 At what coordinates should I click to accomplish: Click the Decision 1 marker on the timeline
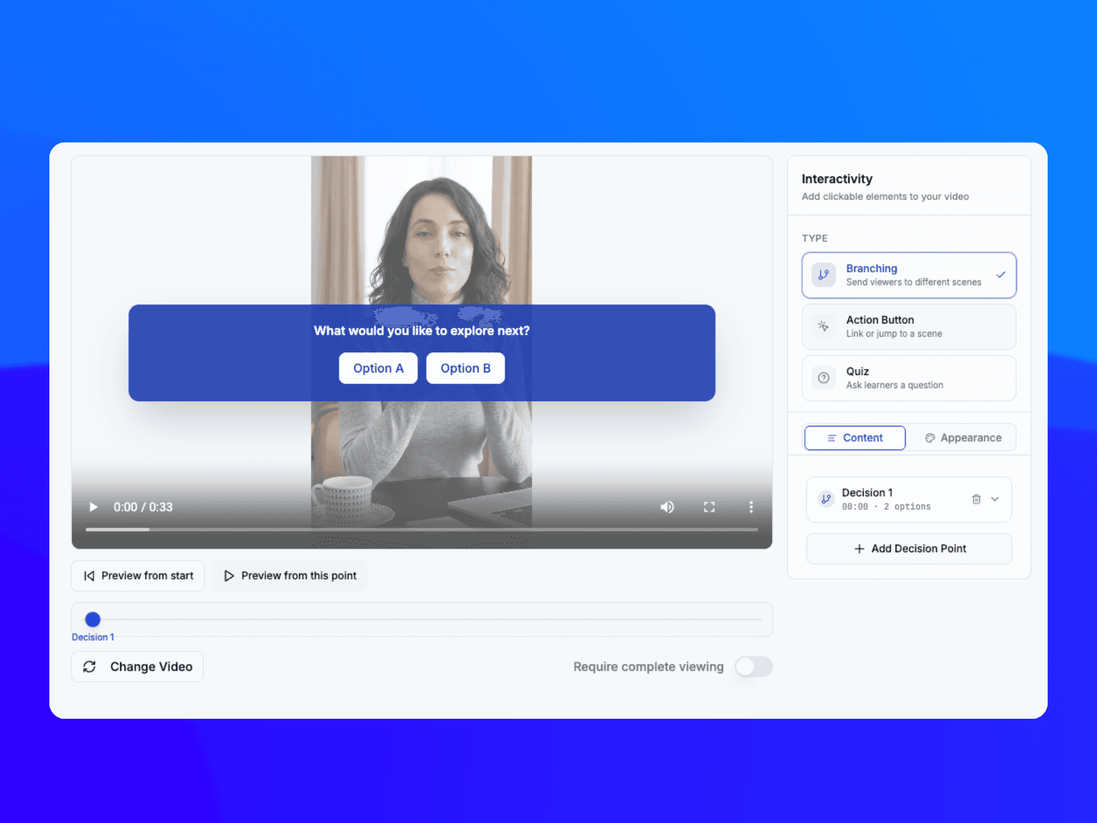(93, 619)
